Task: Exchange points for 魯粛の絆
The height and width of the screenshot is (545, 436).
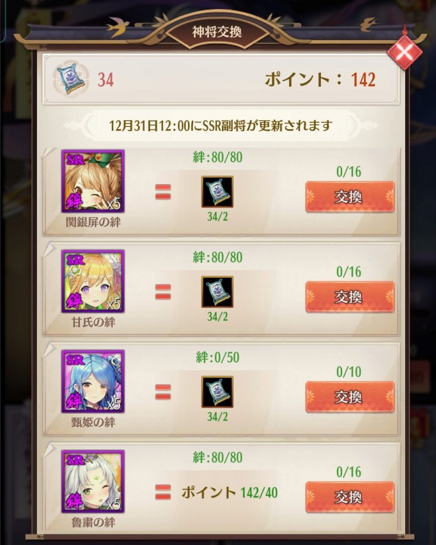Action: click(349, 497)
